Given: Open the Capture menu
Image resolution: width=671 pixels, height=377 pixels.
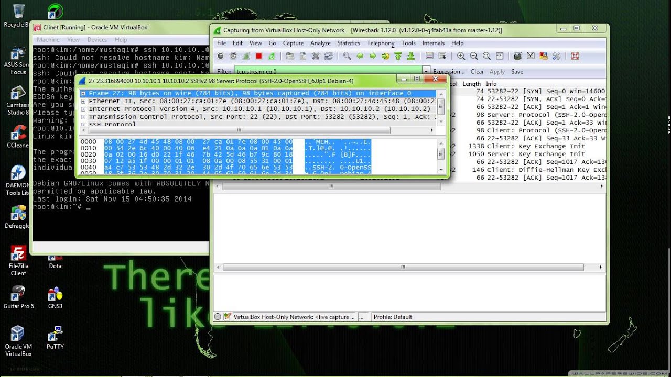Looking at the screenshot, I should [x=293, y=43].
